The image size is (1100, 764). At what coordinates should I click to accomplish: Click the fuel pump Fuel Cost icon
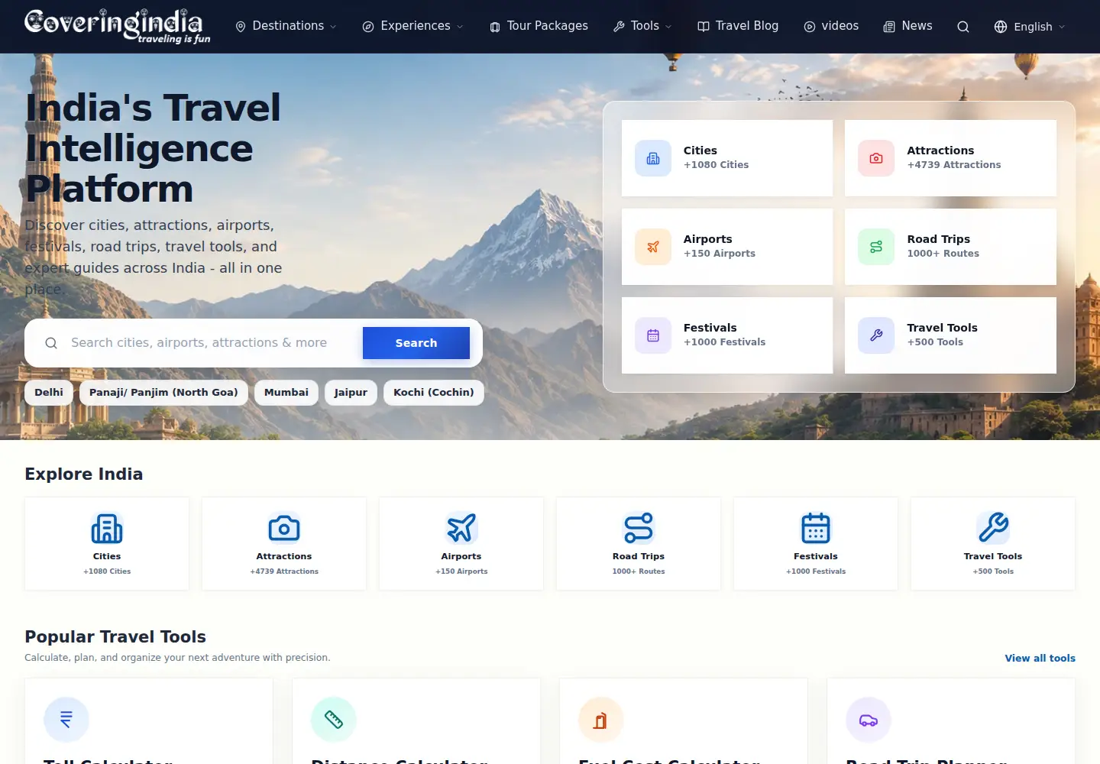coord(601,720)
